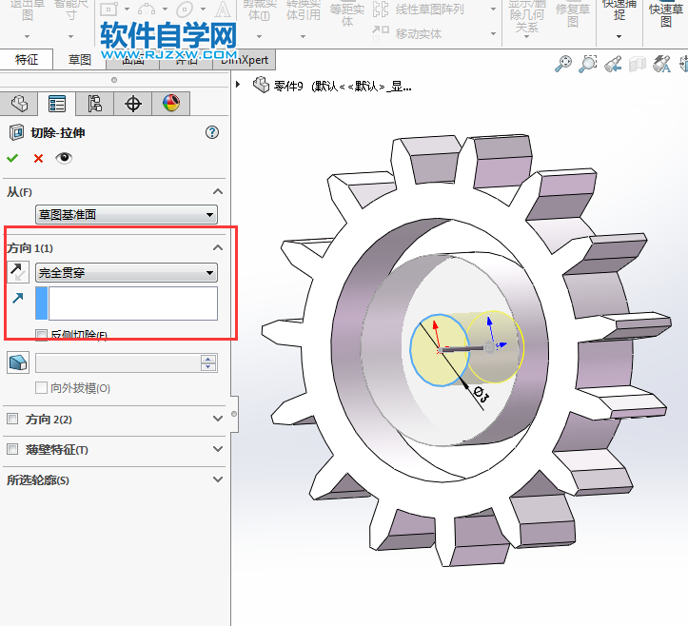Expand the 所选轮廓(S) section chevron
Screen dimensions: 688x626
point(218,479)
